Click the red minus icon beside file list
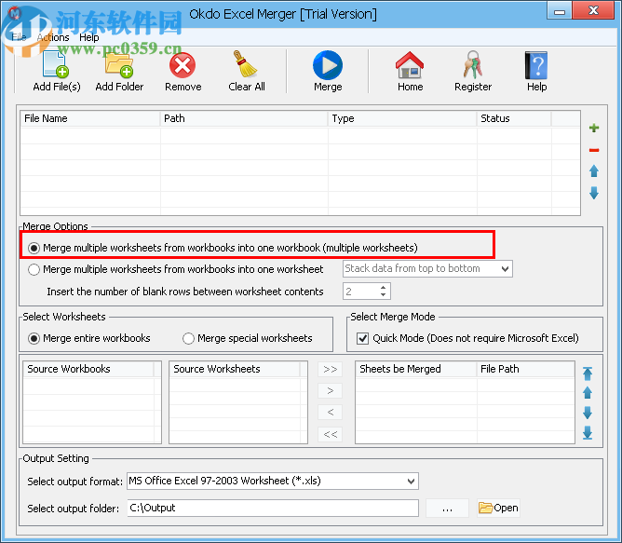Screen dimensions: 622x543 [x=594, y=150]
